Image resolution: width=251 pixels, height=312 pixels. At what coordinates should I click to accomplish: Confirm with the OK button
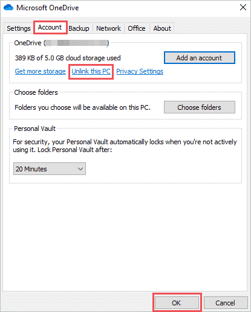tap(177, 303)
